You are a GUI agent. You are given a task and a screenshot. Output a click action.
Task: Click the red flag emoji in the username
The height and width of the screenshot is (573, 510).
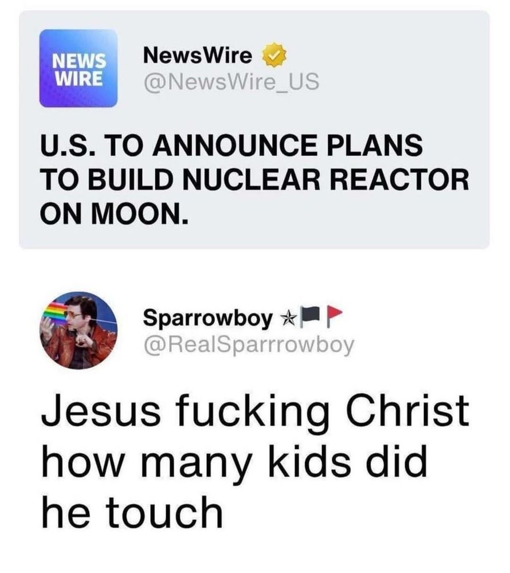coord(334,316)
